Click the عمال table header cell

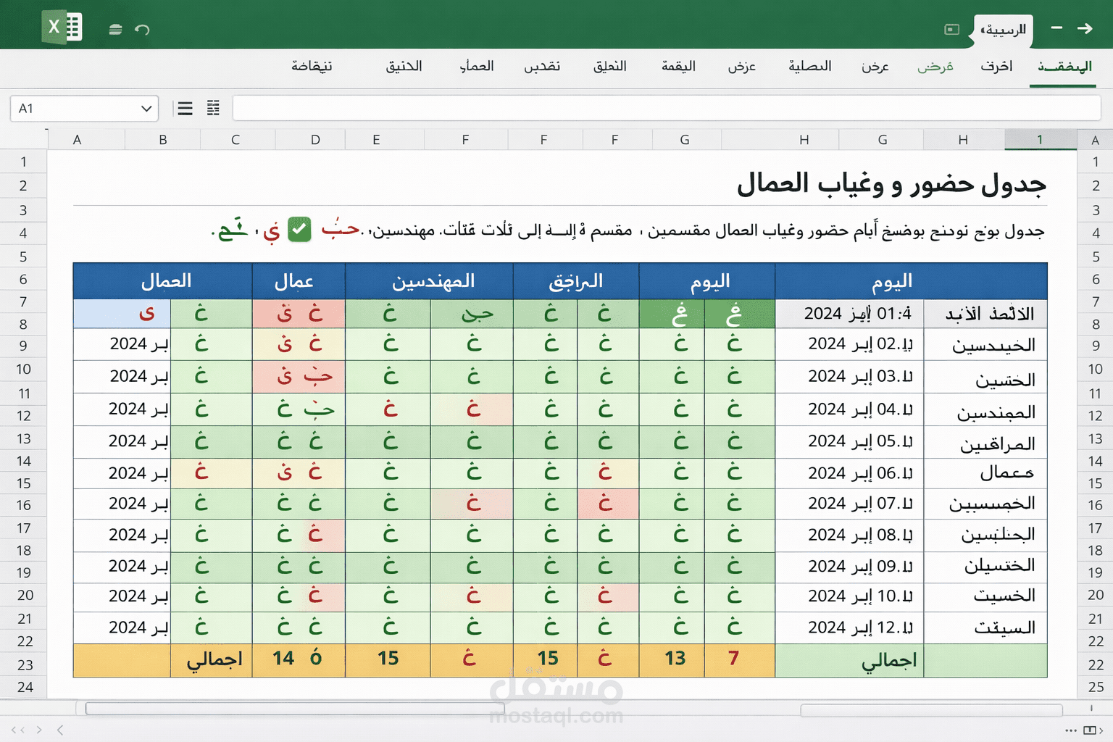(299, 281)
